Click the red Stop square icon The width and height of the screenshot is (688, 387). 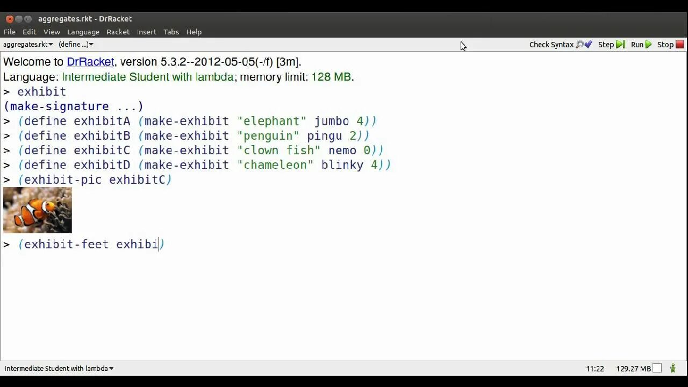click(680, 45)
